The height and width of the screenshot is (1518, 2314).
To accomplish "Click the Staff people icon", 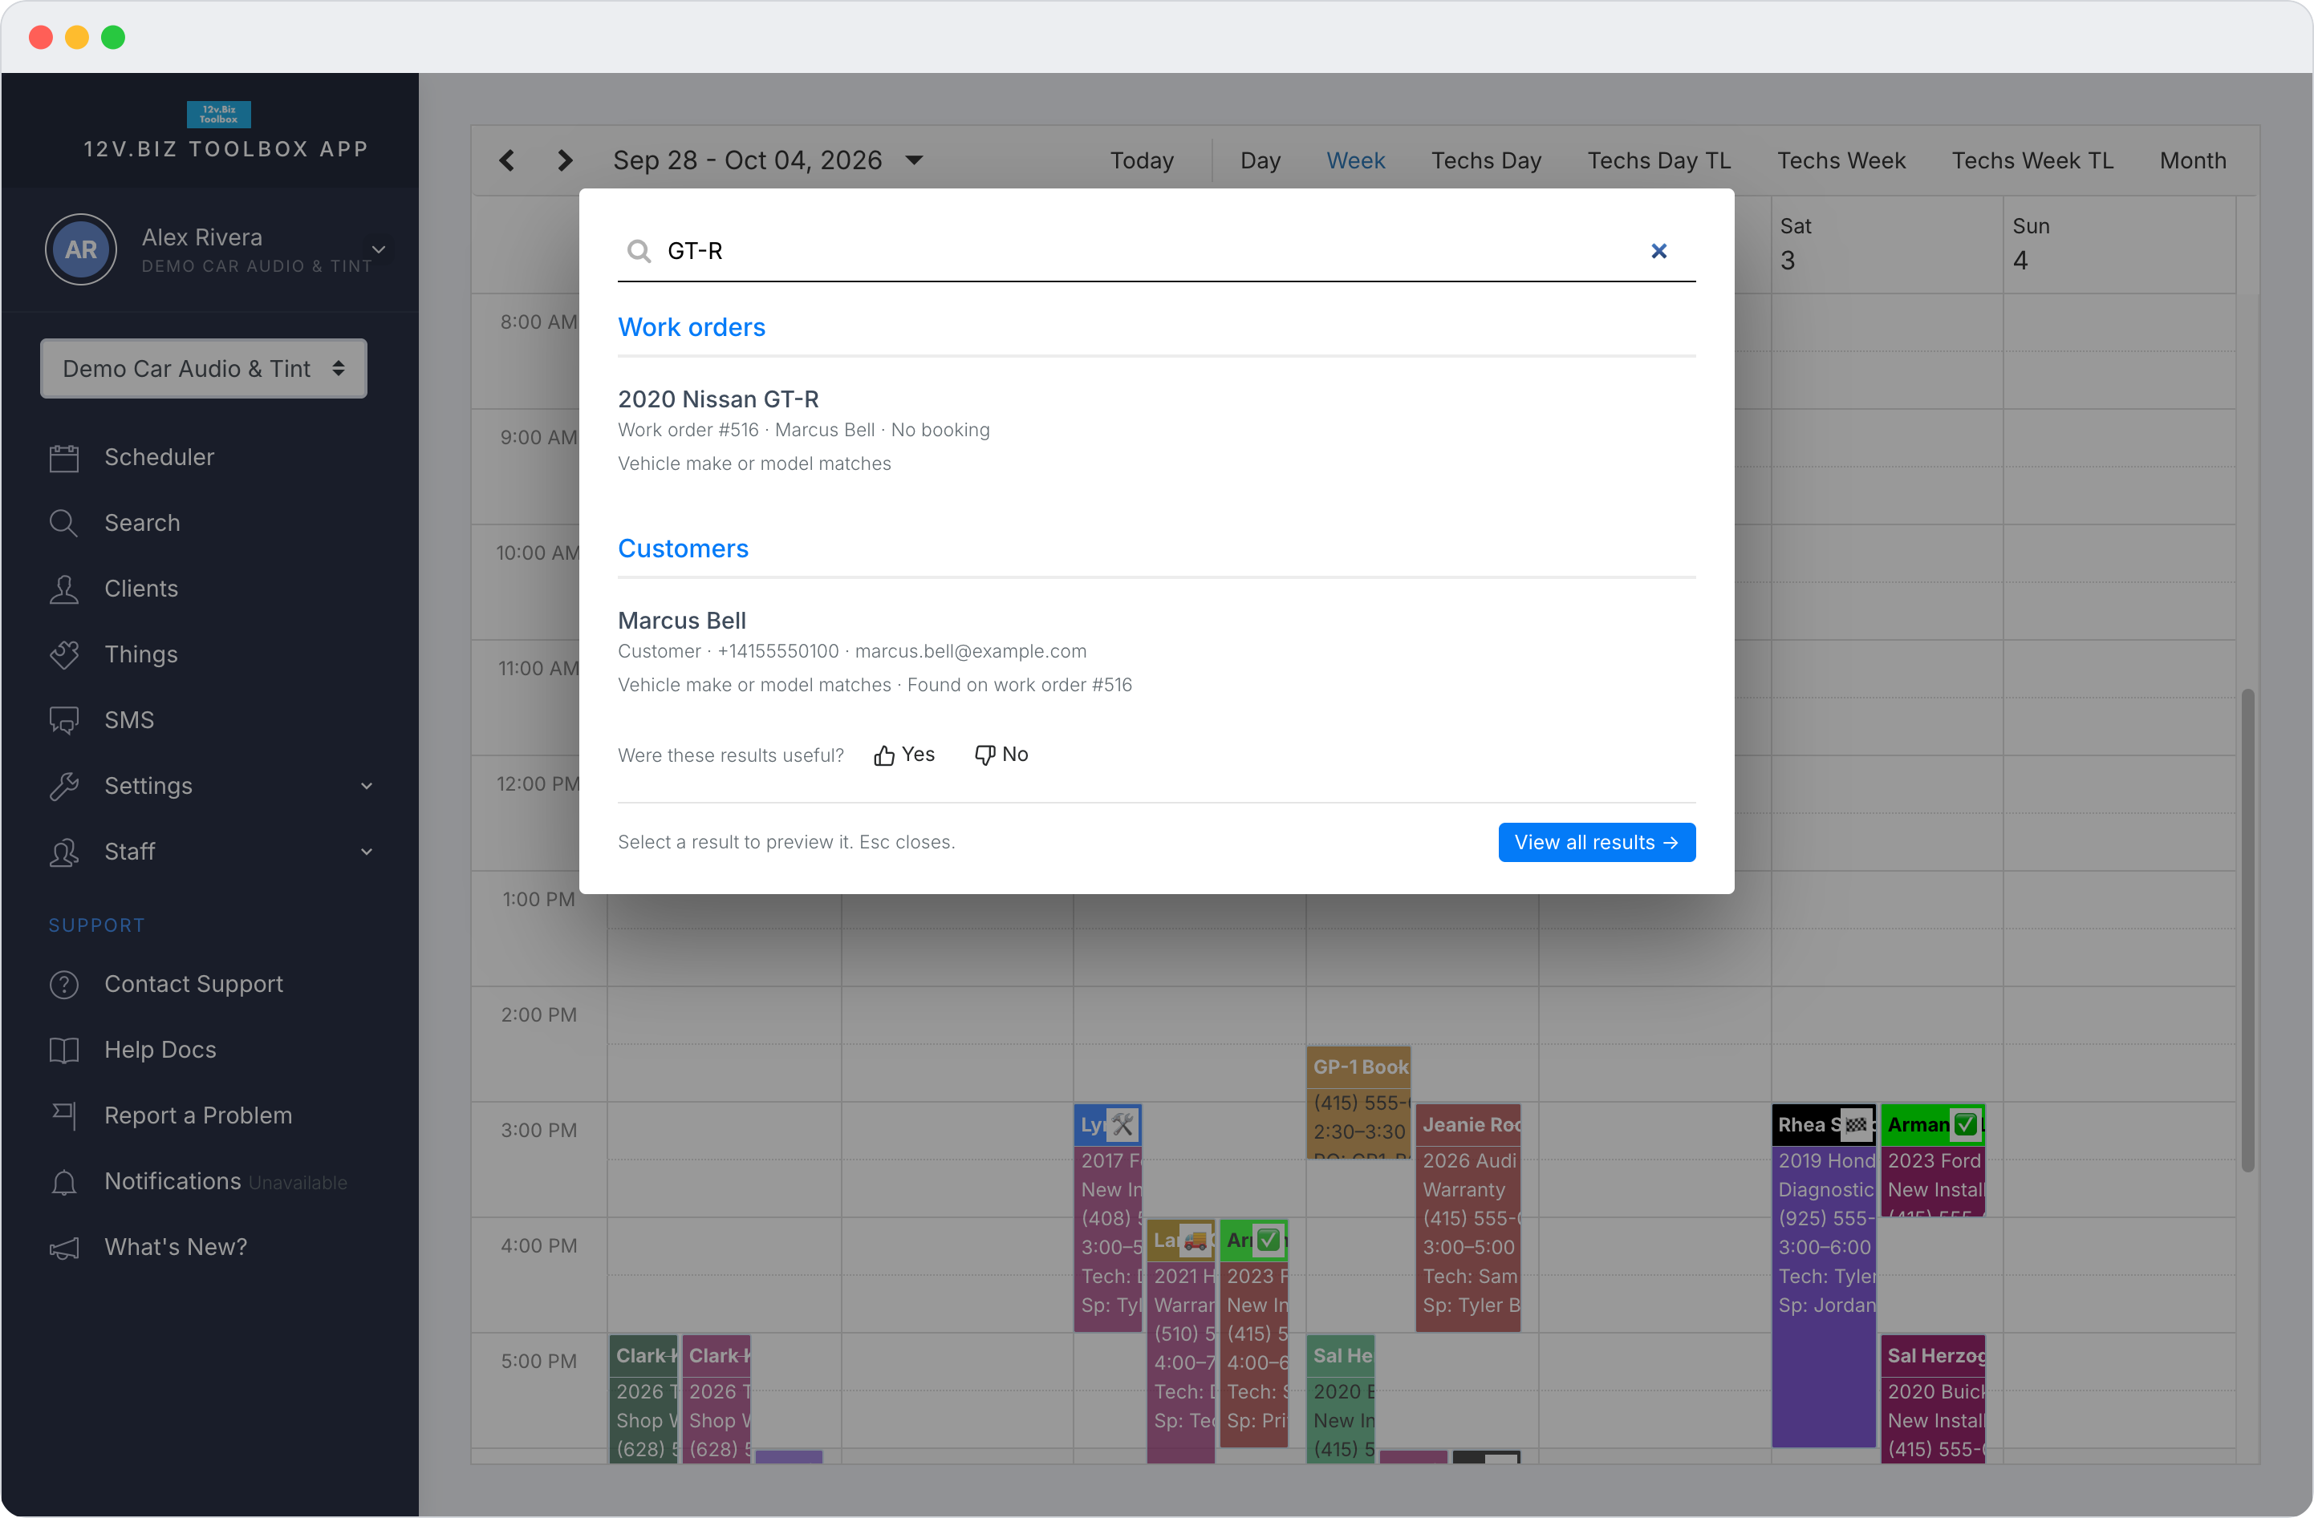I will click(x=64, y=852).
